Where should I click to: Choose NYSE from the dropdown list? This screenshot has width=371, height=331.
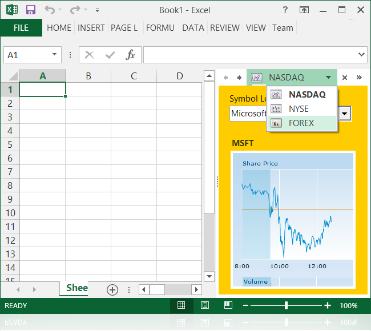click(302, 109)
